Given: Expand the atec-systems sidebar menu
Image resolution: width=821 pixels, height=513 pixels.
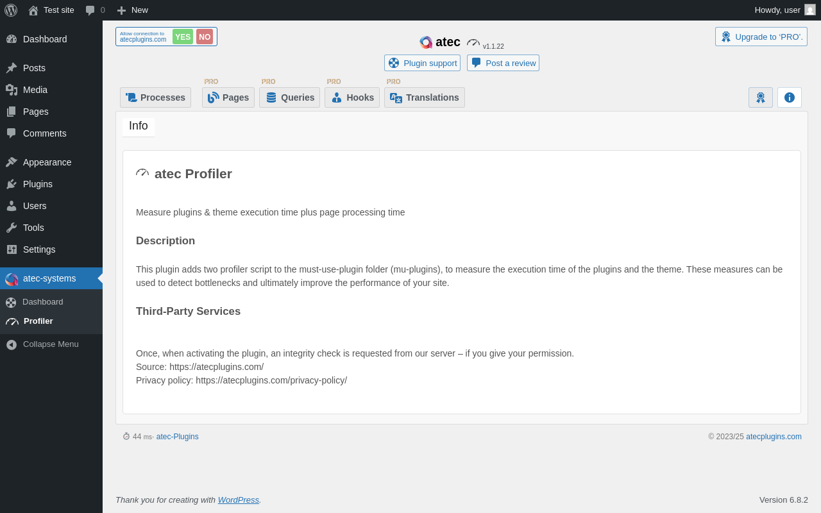Looking at the screenshot, I should click(x=49, y=278).
